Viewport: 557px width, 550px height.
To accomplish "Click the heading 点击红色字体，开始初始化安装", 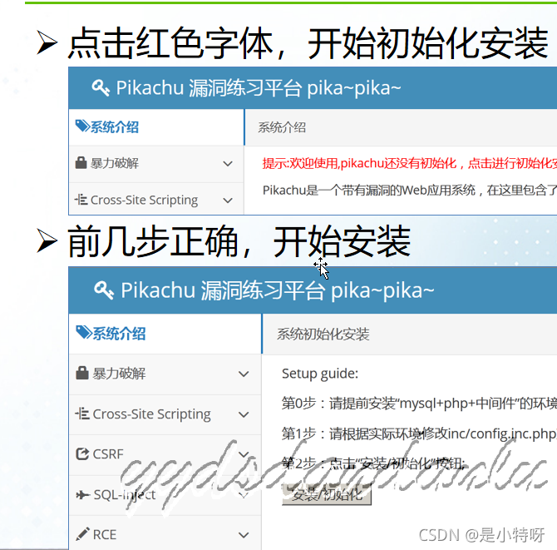I will 308,43.
